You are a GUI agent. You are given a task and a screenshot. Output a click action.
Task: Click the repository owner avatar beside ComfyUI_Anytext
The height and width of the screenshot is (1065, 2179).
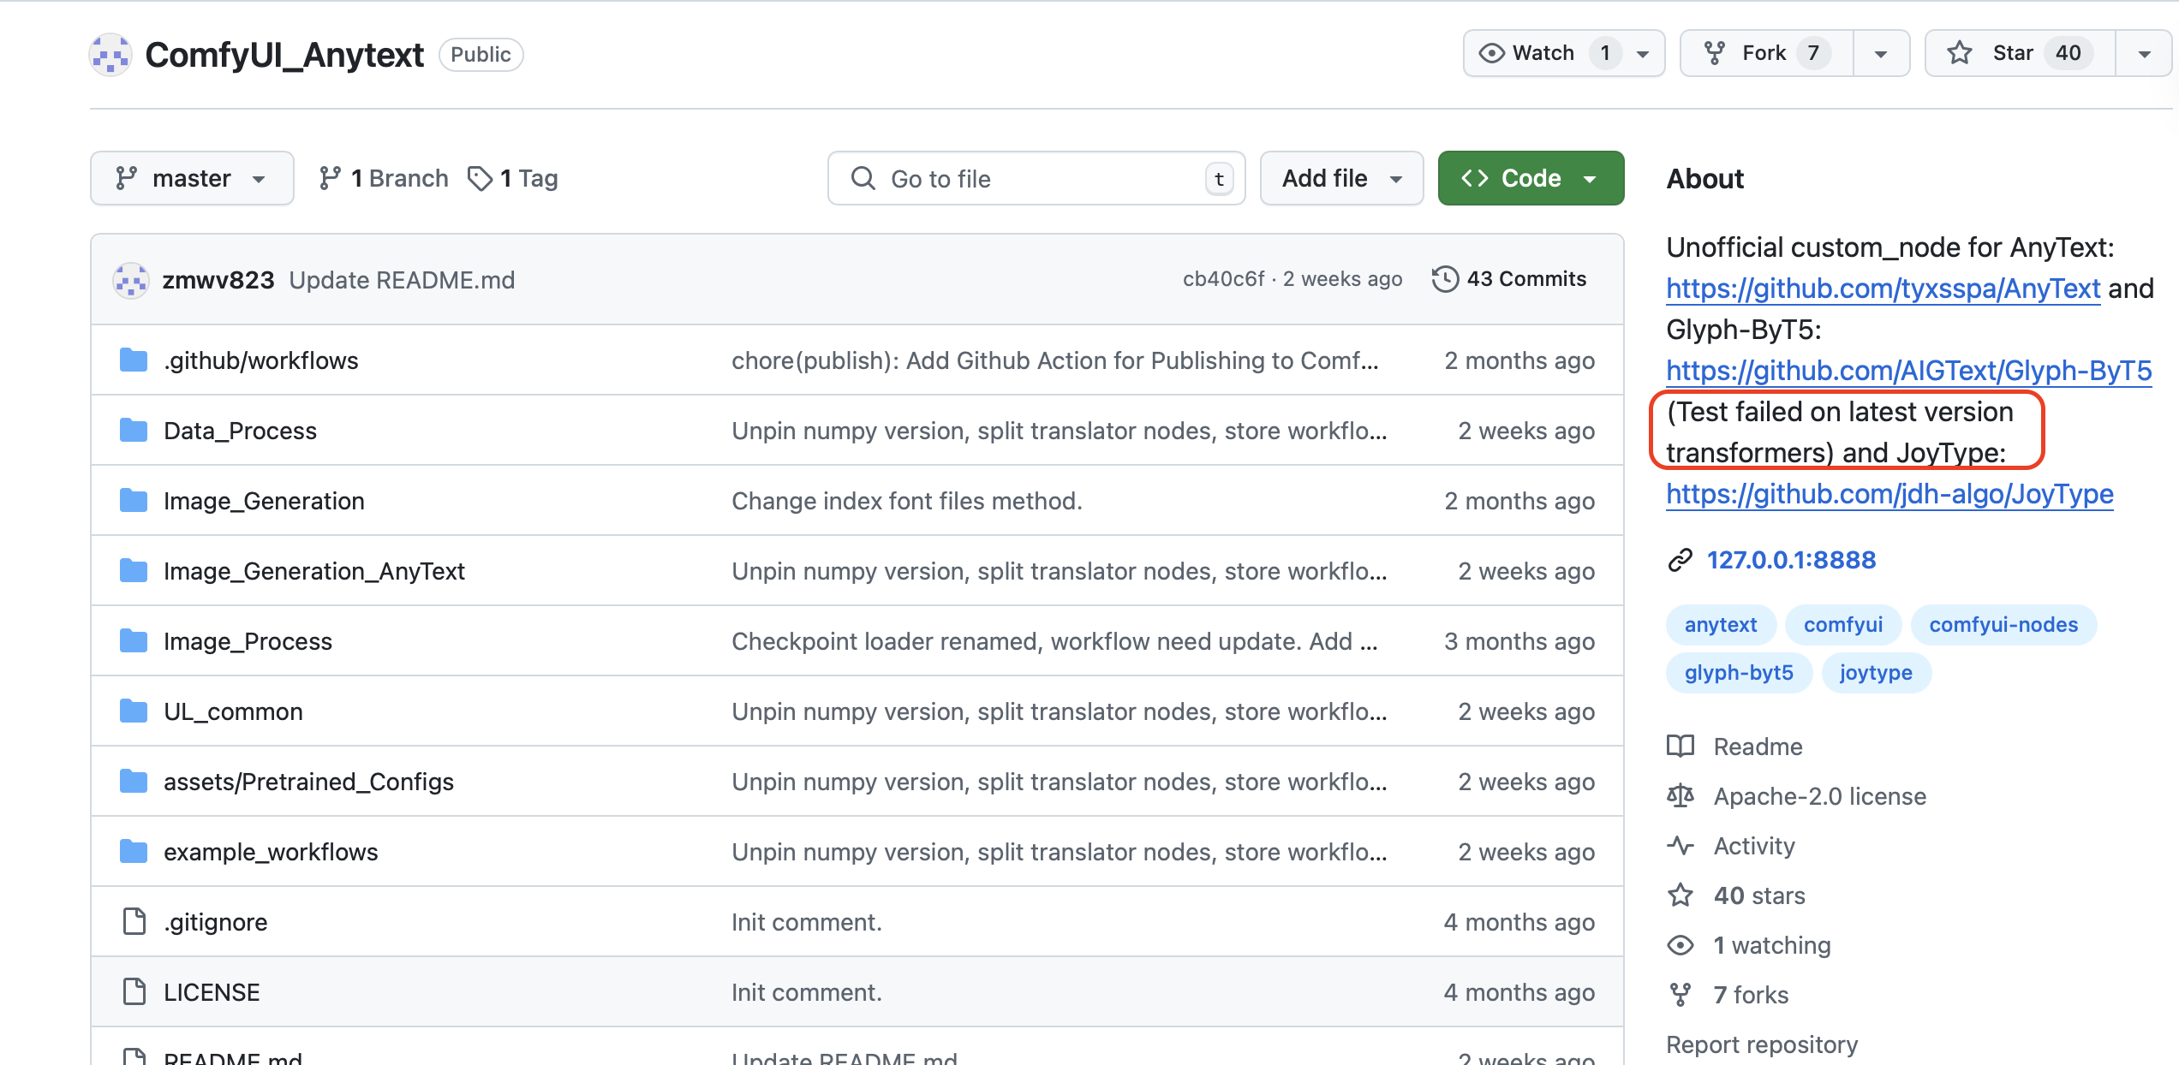click(x=110, y=55)
